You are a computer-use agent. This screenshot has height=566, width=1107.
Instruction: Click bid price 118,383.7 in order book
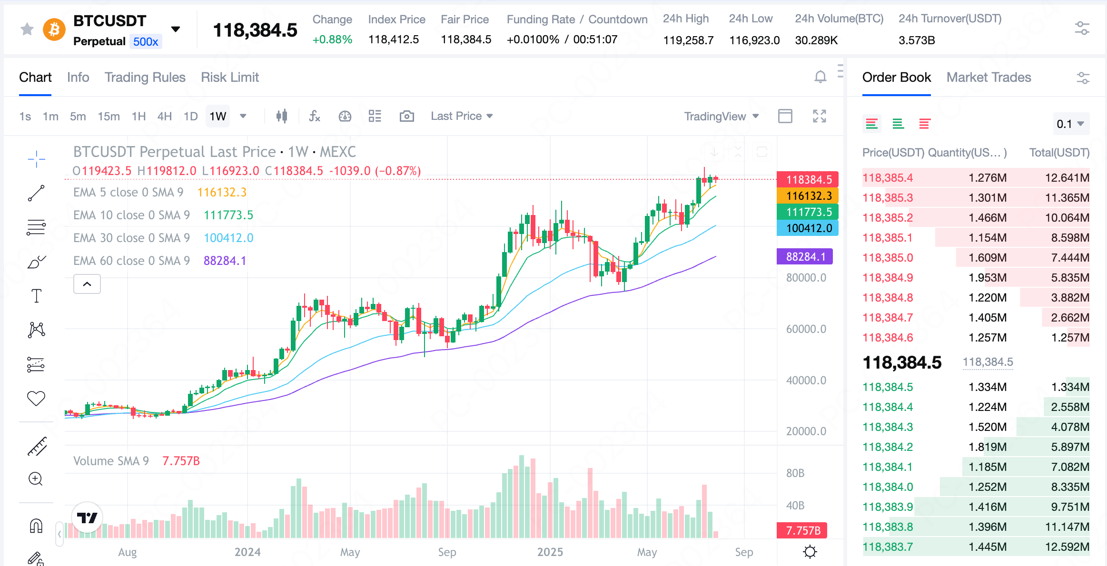click(x=888, y=547)
